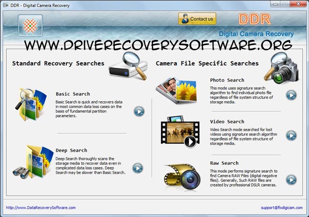Click the Deep Search folder with binoculars icon
Image resolution: width=309 pixels, height=217 pixels.
tap(33, 162)
